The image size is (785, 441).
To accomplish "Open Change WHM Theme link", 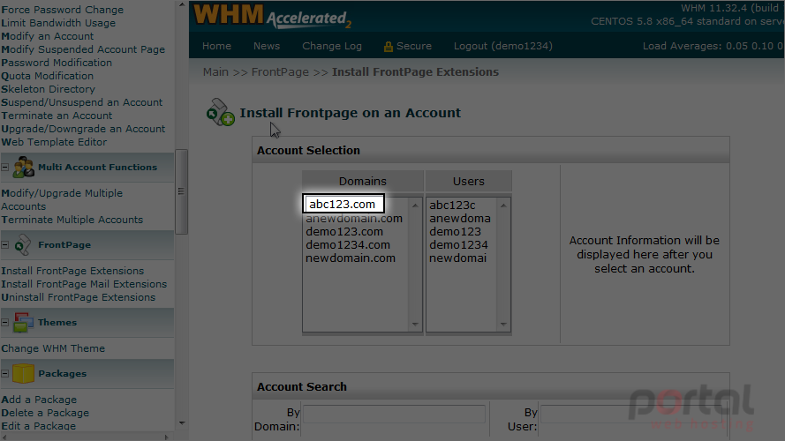I will click(x=53, y=348).
